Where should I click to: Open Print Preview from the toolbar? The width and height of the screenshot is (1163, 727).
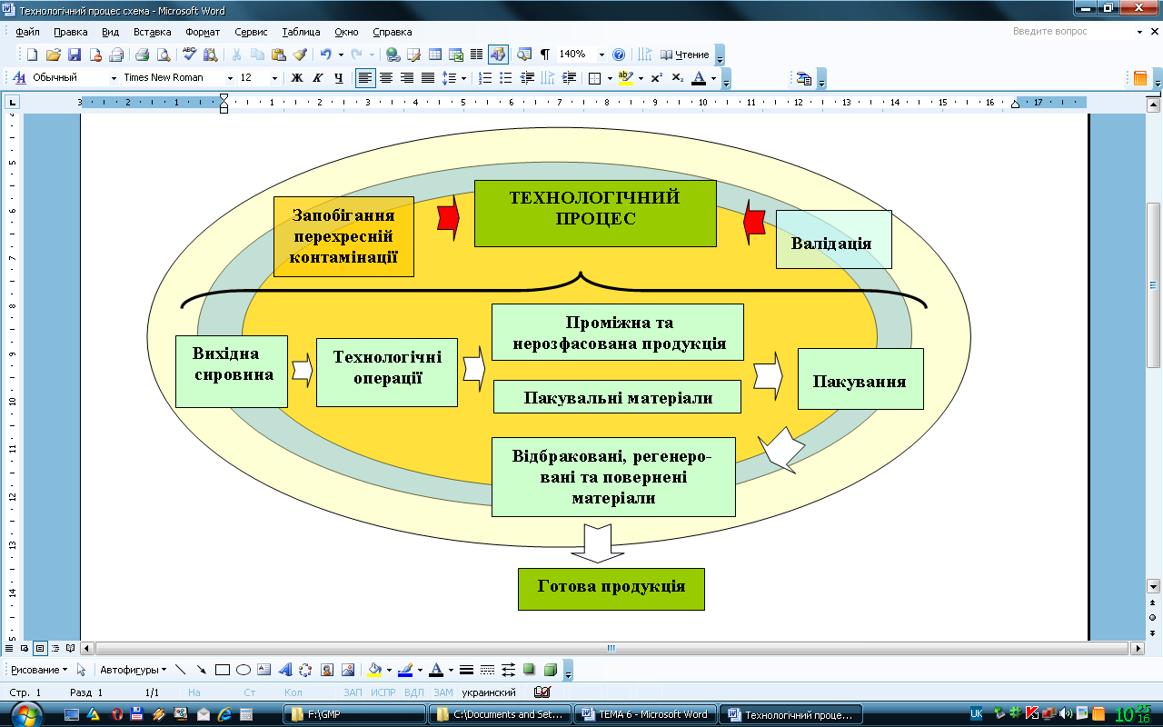pyautogui.click(x=164, y=55)
